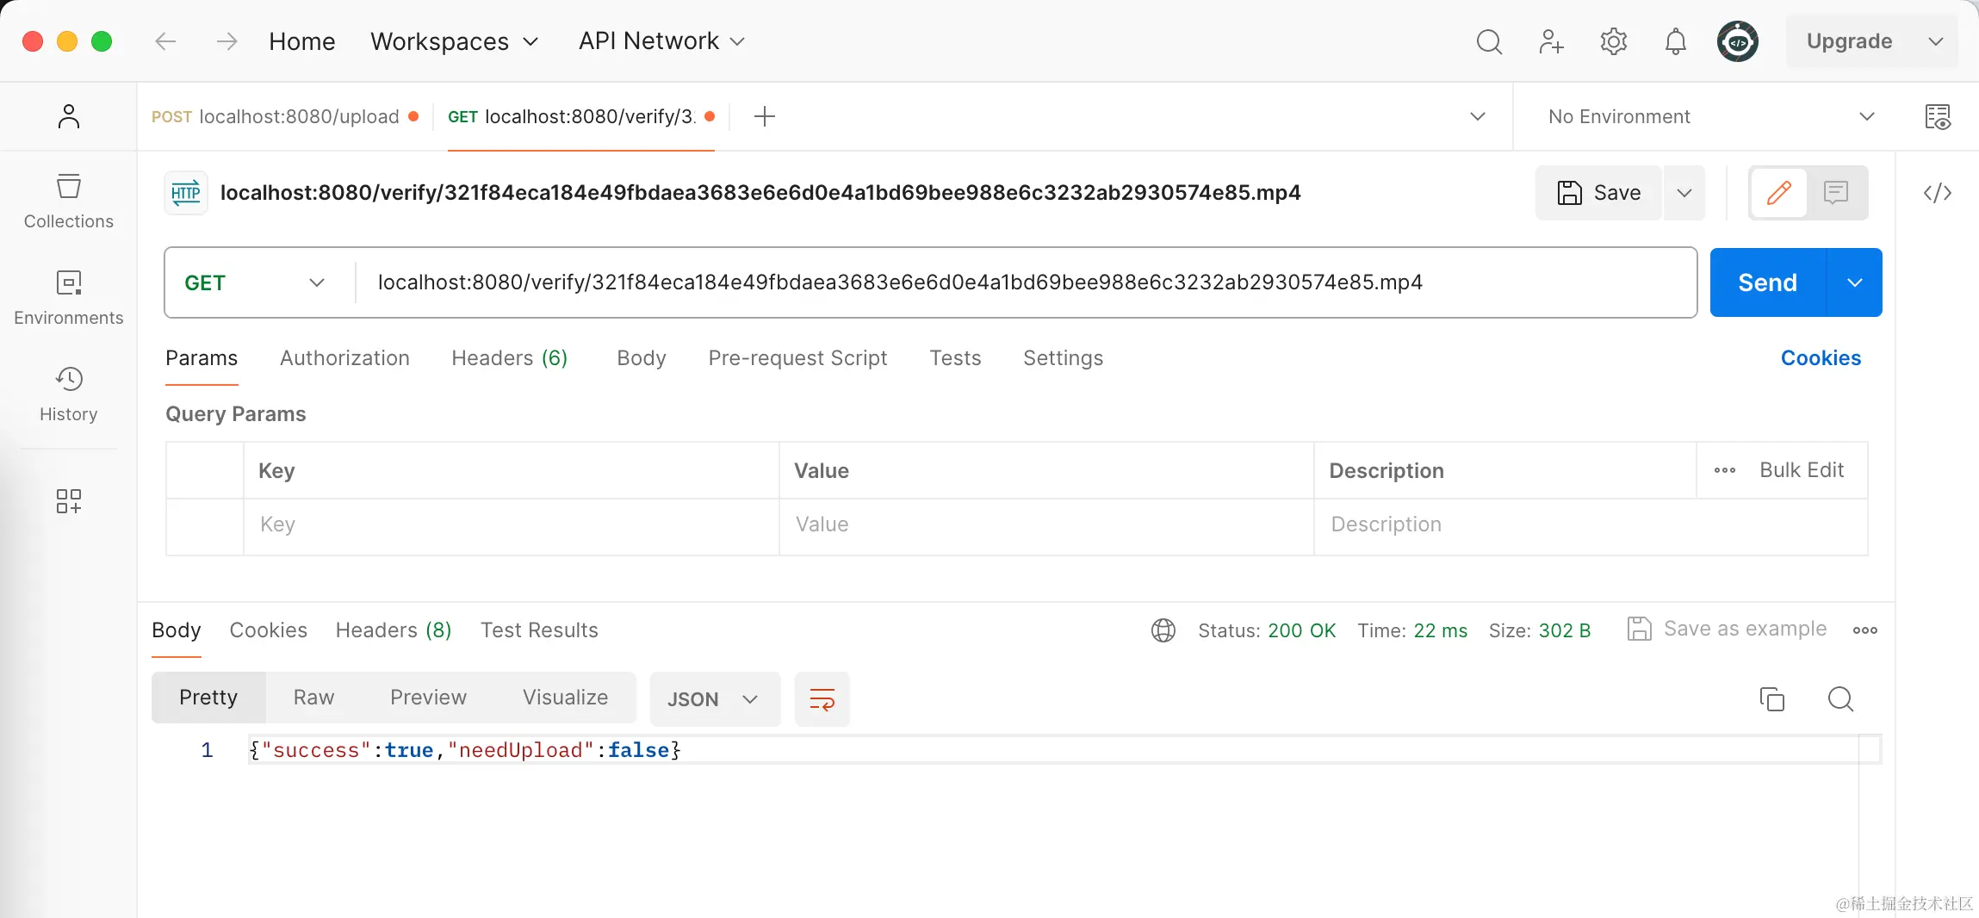Open the Test Results tab

(x=539, y=630)
